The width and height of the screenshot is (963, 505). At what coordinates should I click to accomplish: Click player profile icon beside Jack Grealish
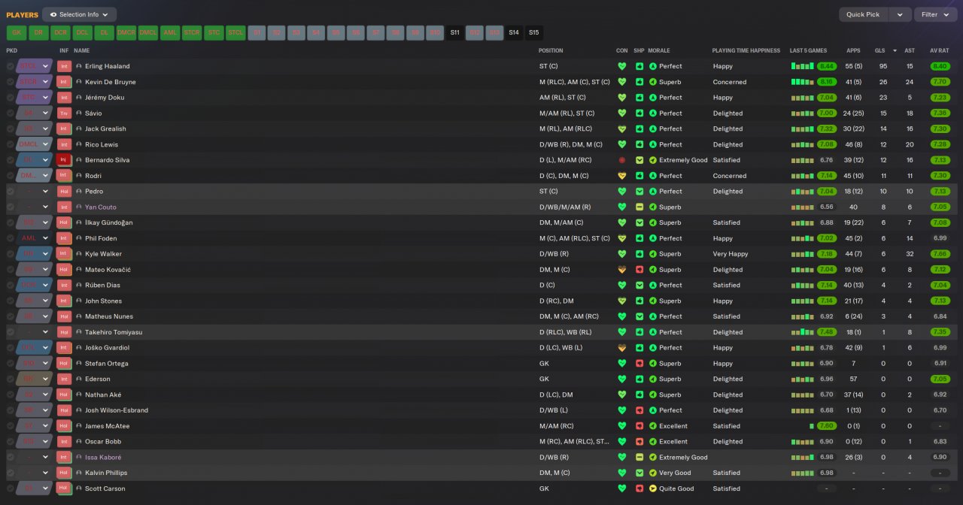pyautogui.click(x=79, y=129)
